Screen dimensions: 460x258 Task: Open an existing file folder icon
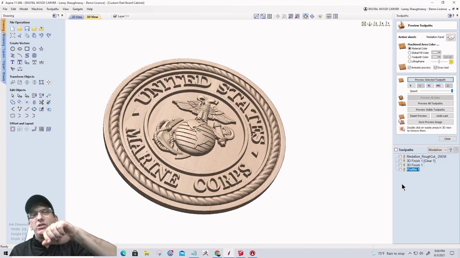pos(20,29)
